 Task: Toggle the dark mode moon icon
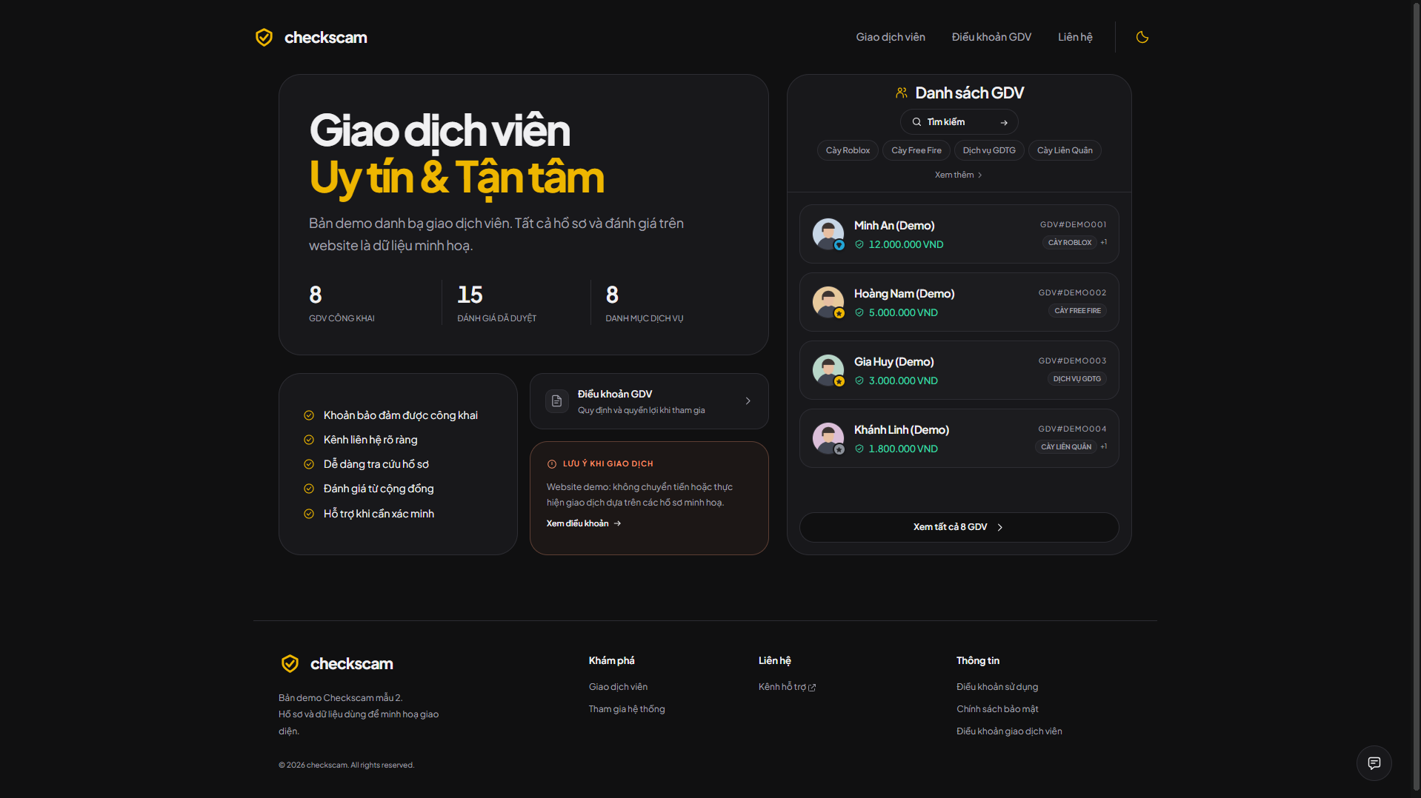[x=1142, y=37]
